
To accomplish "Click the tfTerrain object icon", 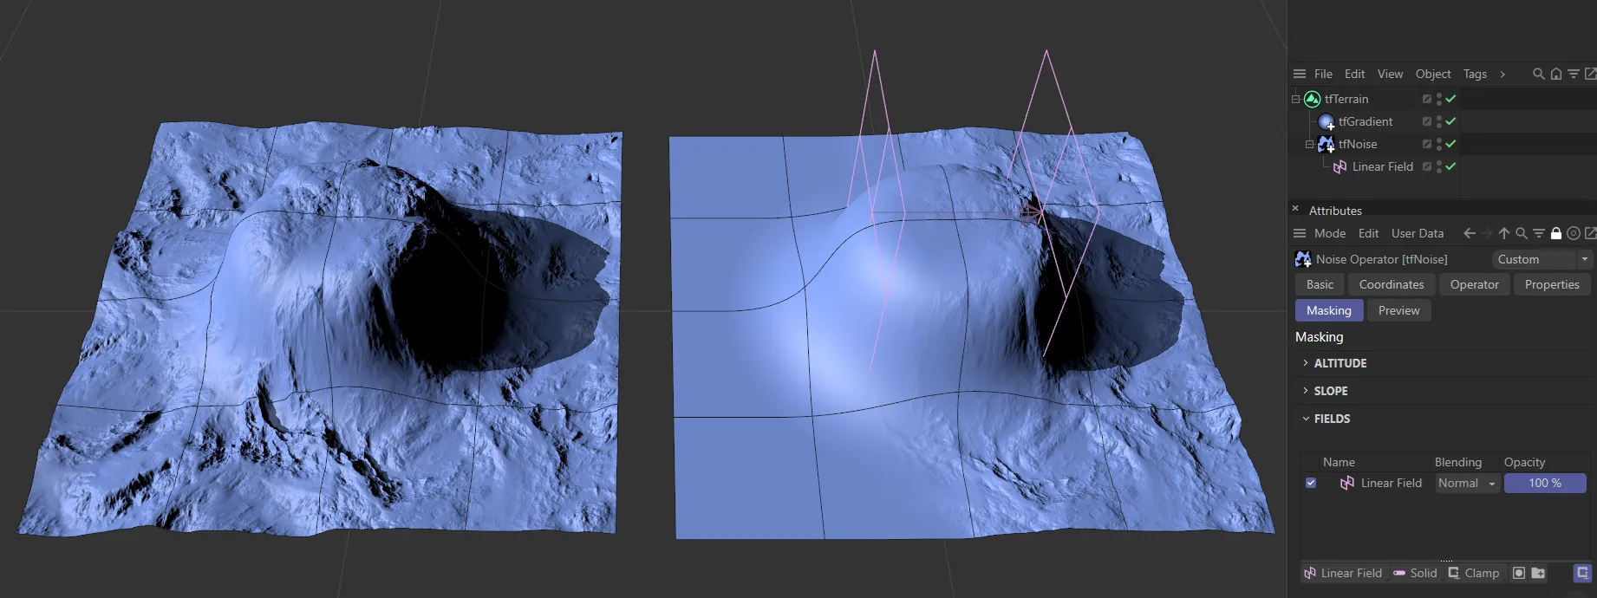I will (1312, 100).
